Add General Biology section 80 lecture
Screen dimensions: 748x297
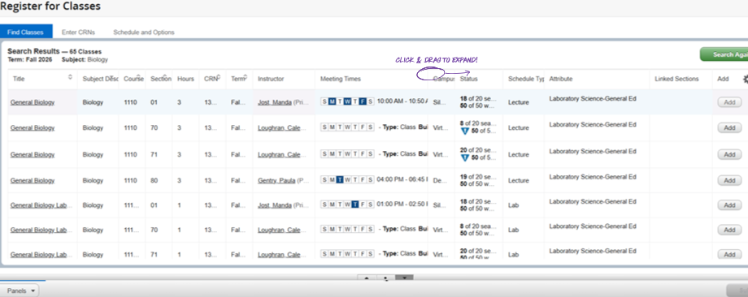pyautogui.click(x=729, y=181)
